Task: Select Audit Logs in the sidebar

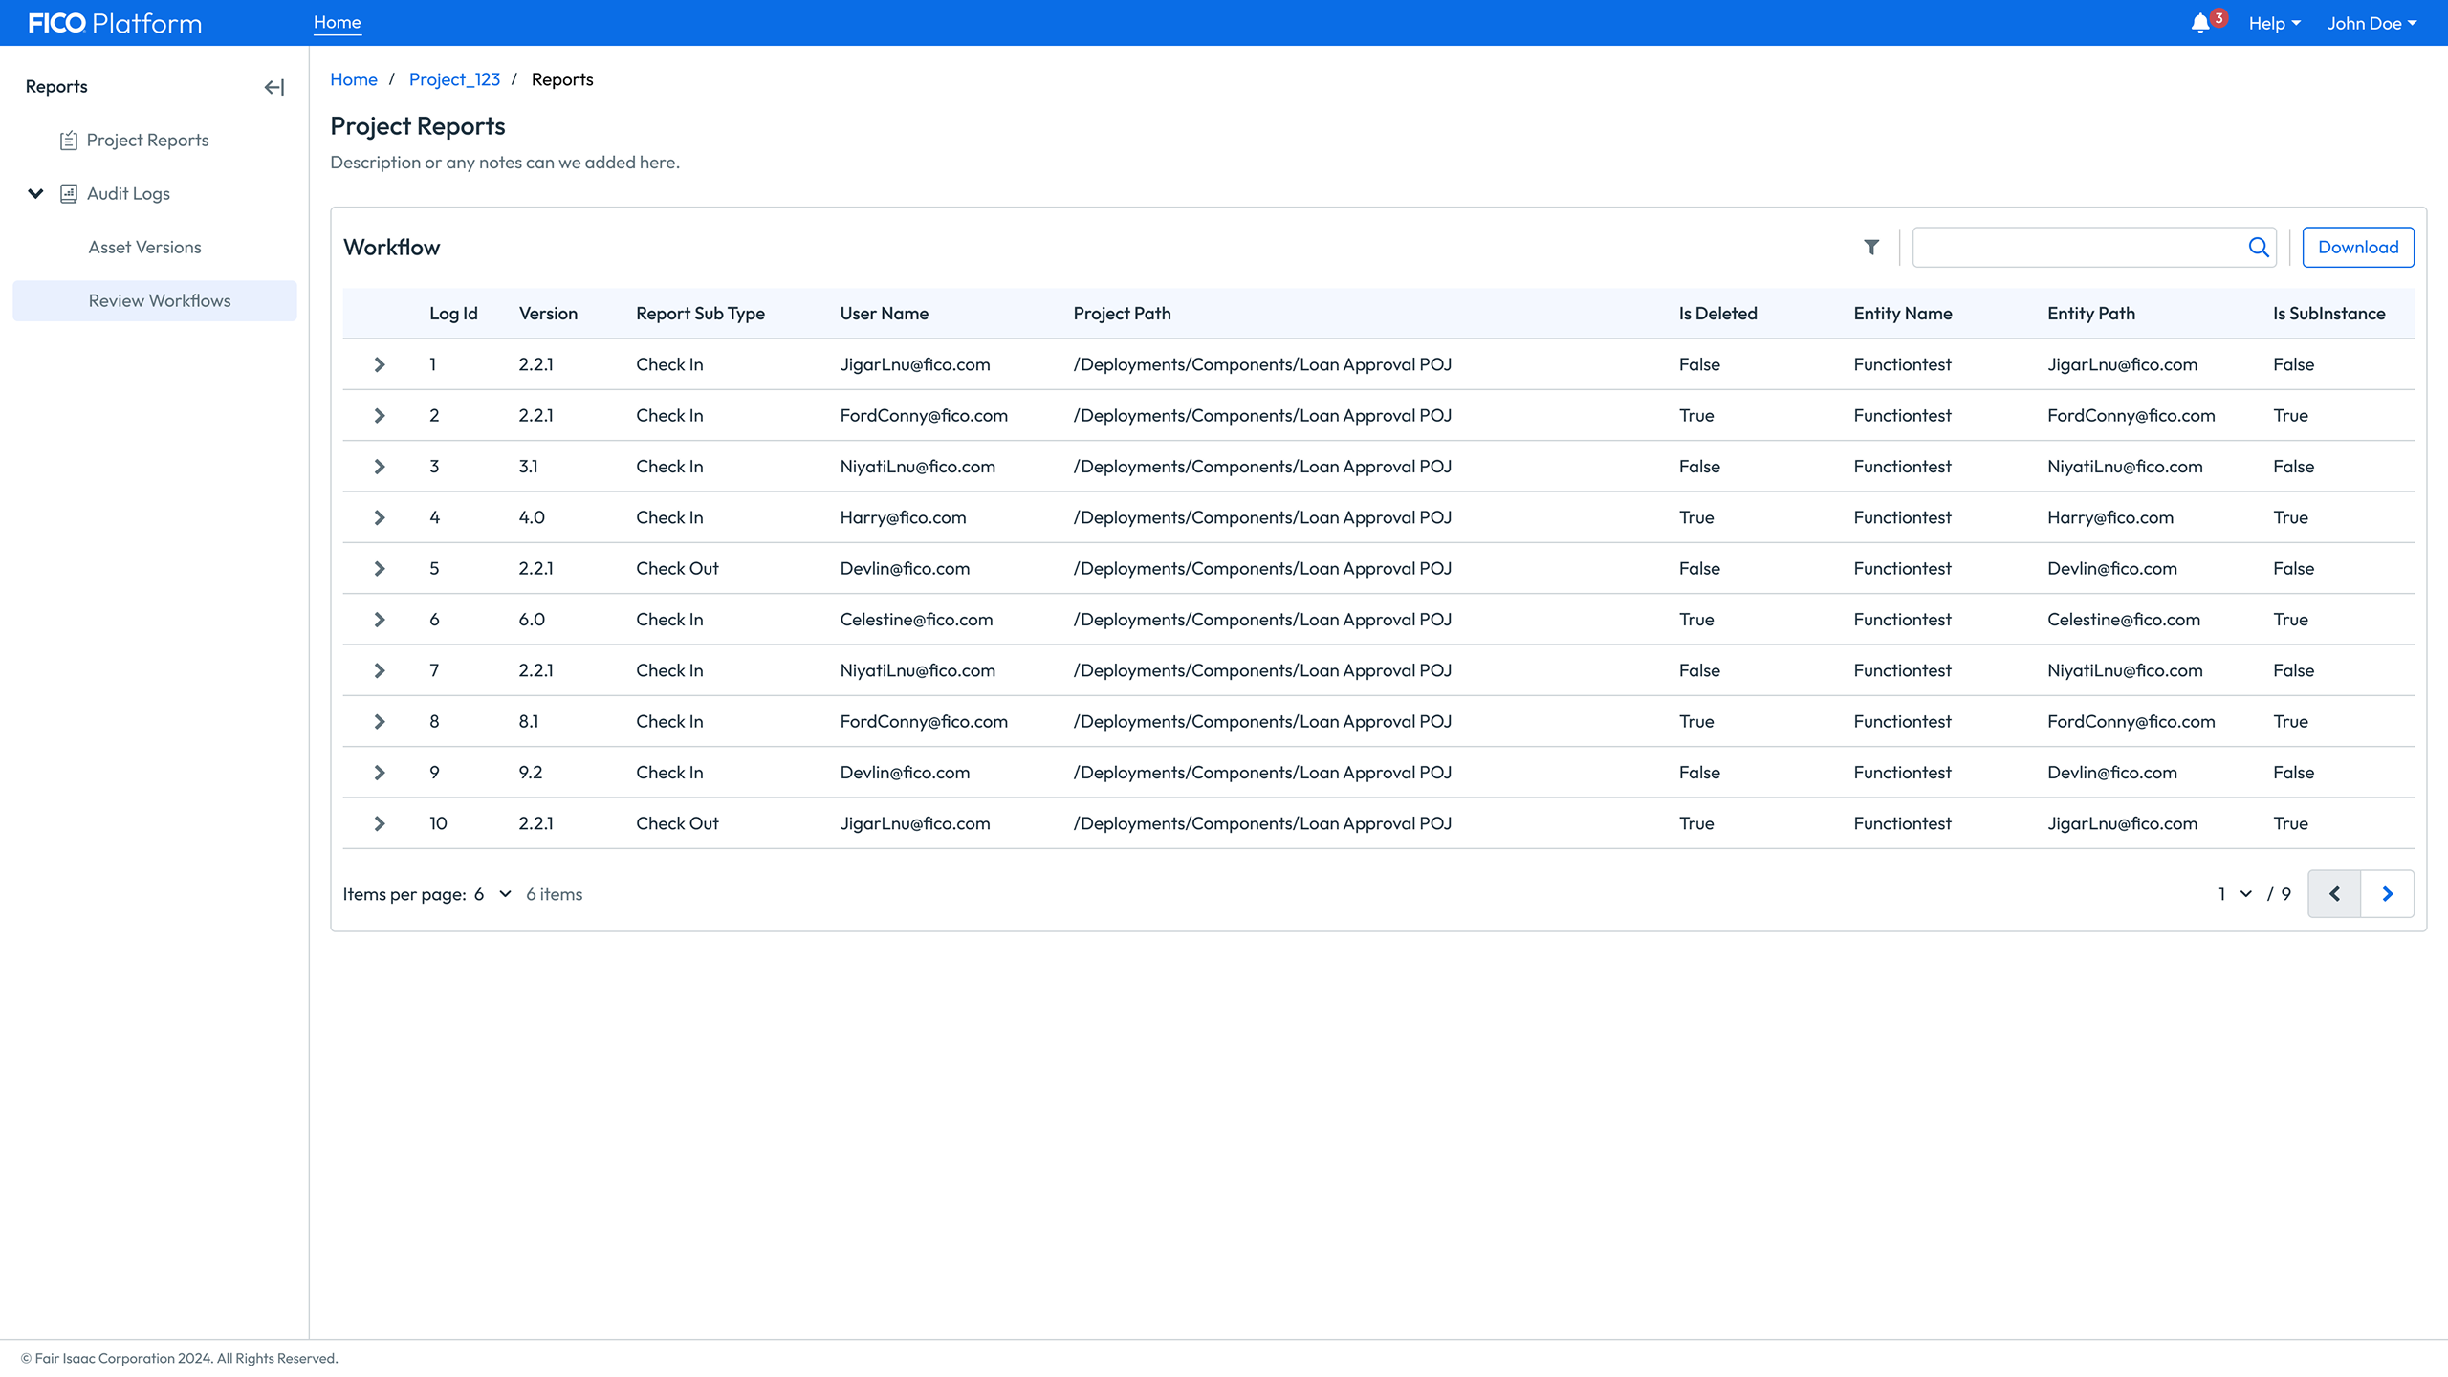Action: [128, 194]
